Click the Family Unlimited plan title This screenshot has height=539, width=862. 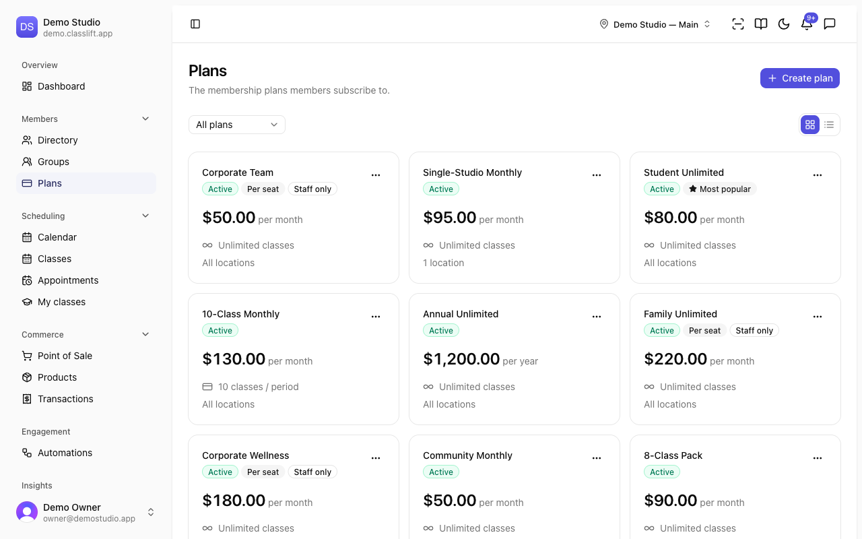tap(680, 314)
